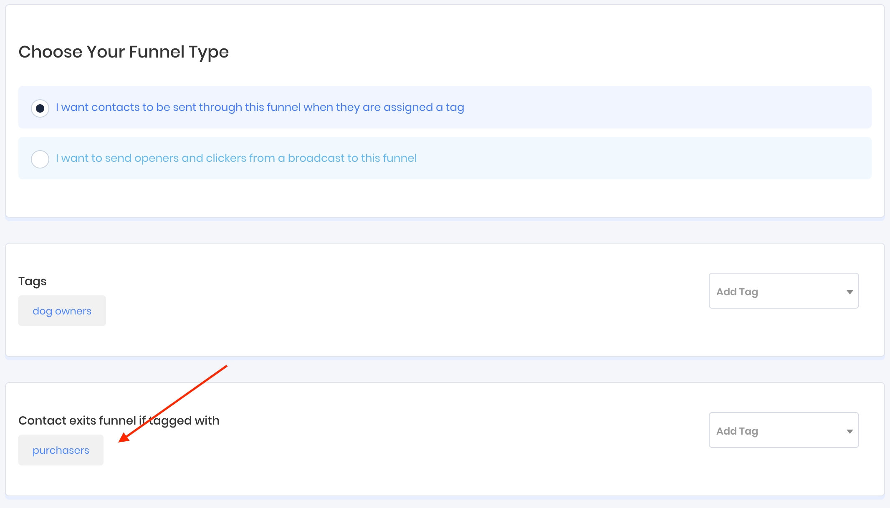Click the 'Choose Your Funnel Type' heading
Screen dimensions: 890x508
click(124, 52)
